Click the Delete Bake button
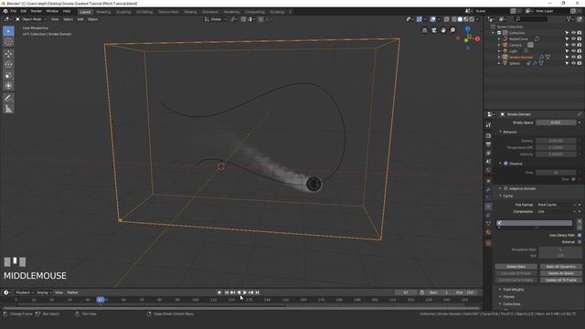 (x=516, y=267)
